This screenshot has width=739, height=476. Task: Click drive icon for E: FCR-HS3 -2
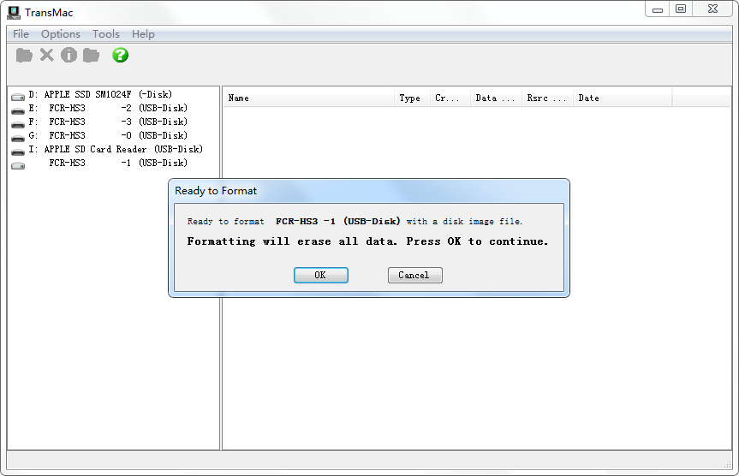click(x=18, y=111)
